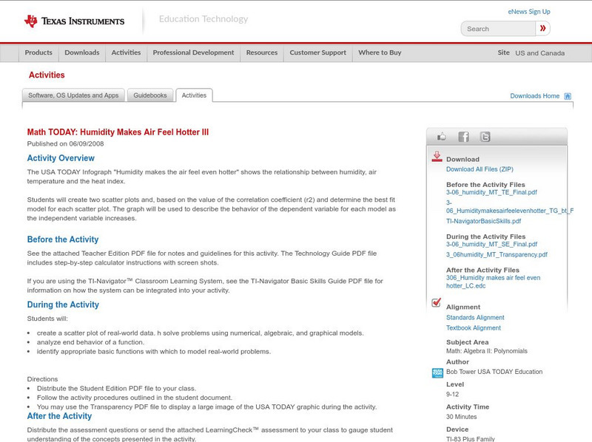Open TI-NavigatorBasicSkills.pdf file
The width and height of the screenshot is (592, 442).
pyautogui.click(x=484, y=222)
